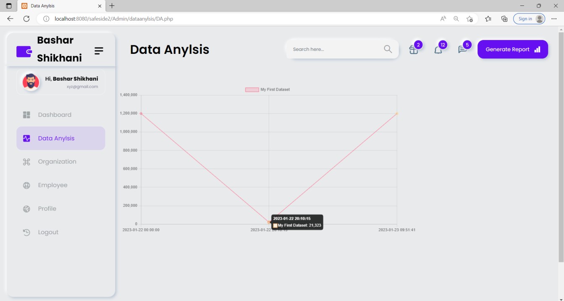Toggle the sidebar hamburger menu icon
This screenshot has width=564, height=301.
click(99, 51)
